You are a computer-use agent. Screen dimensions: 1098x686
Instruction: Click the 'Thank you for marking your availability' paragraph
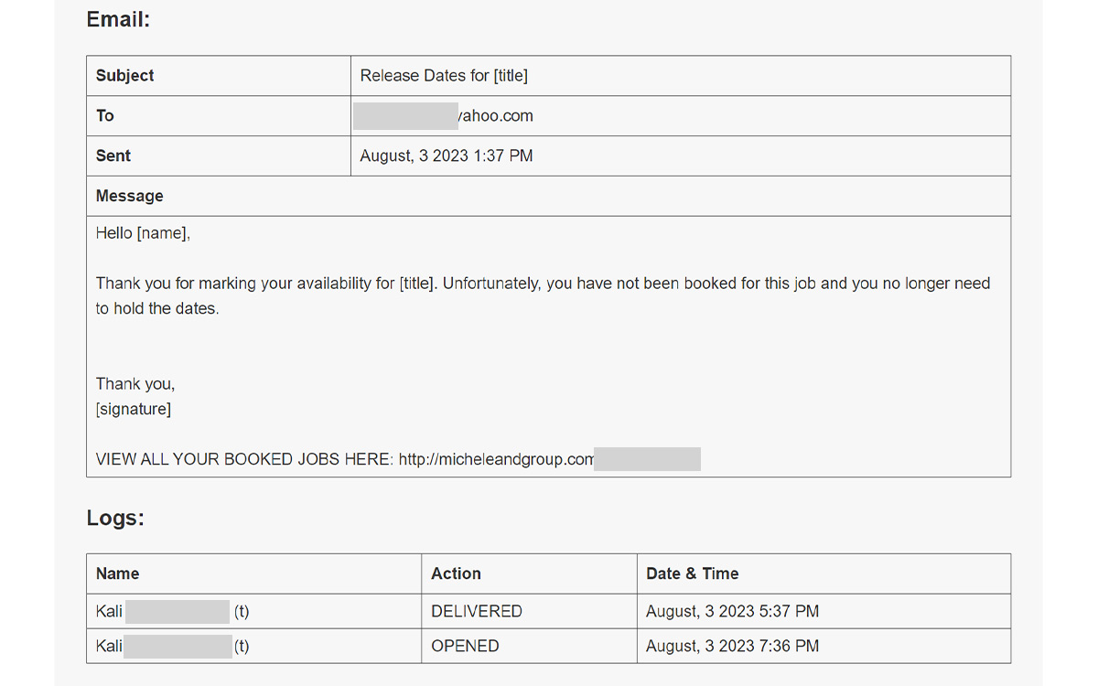(x=543, y=296)
